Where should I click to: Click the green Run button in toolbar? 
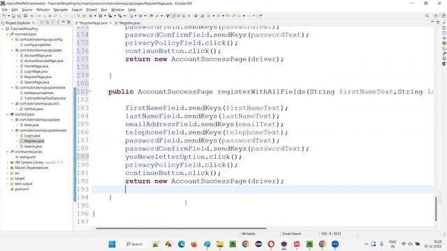click(101, 16)
